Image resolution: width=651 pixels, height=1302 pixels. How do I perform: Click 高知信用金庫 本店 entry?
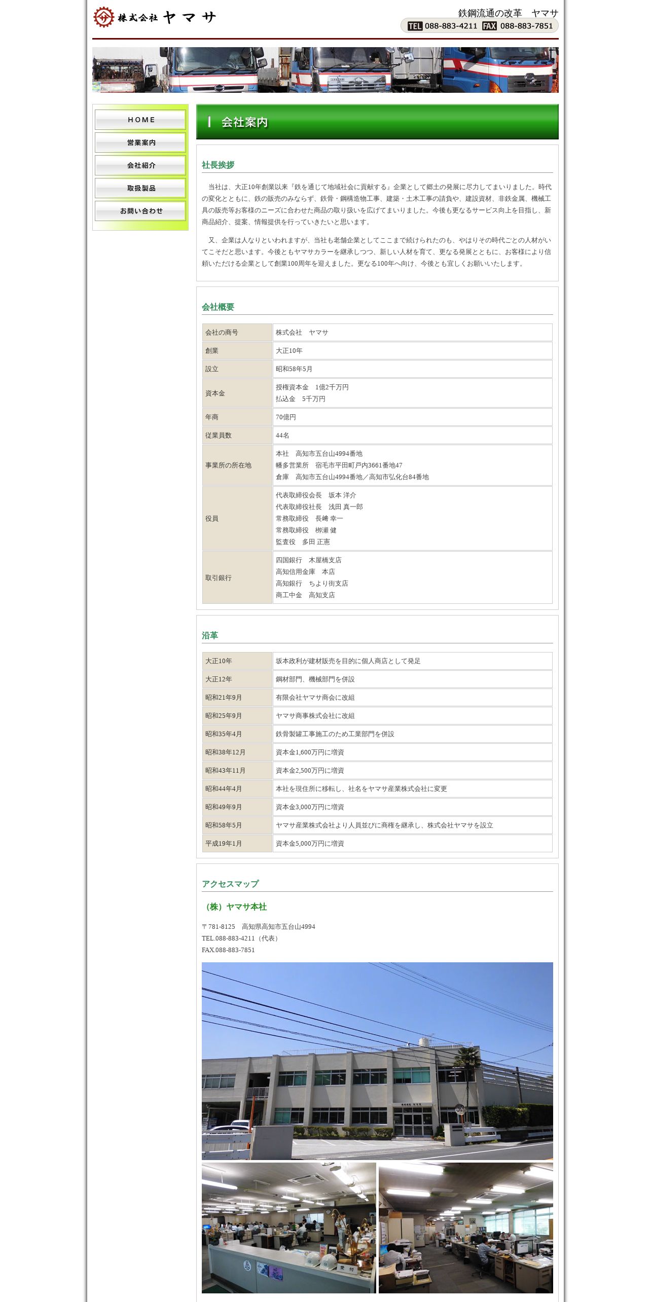305,572
